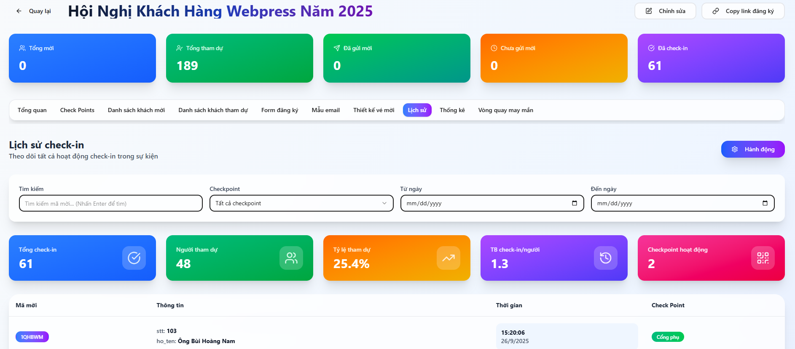Screen dimensions: 795x349
Task: Expand the Tất cả checkpoint dropdown
Action: (x=301, y=203)
